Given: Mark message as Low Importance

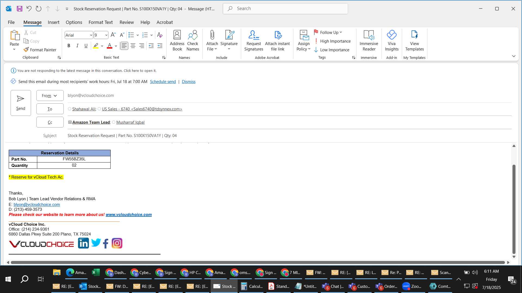Looking at the screenshot, I should point(331,50).
